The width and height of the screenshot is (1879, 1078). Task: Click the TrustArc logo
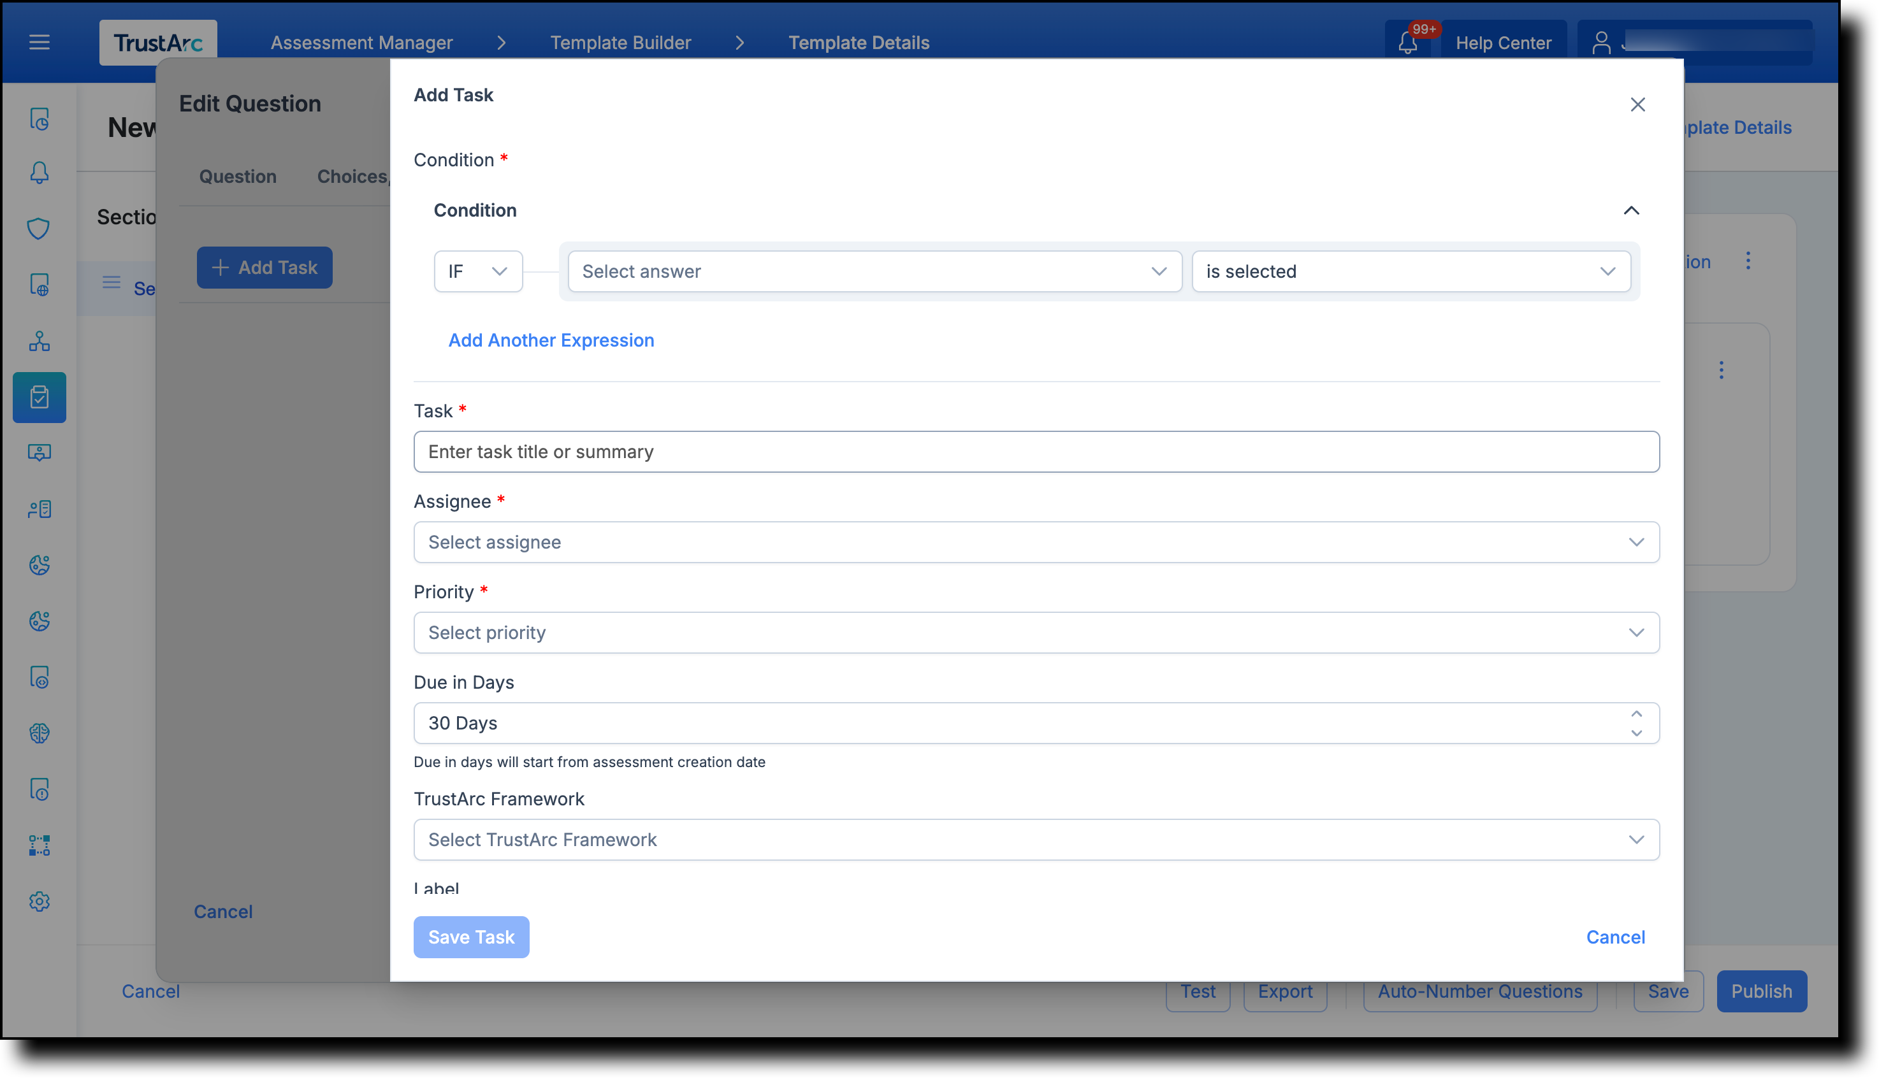pos(158,42)
